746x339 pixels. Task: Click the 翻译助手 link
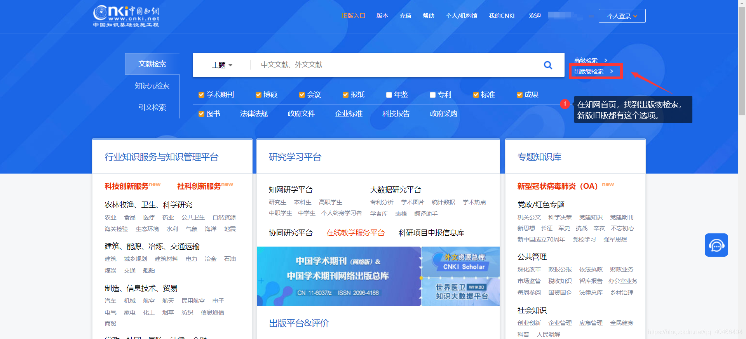[x=426, y=214]
